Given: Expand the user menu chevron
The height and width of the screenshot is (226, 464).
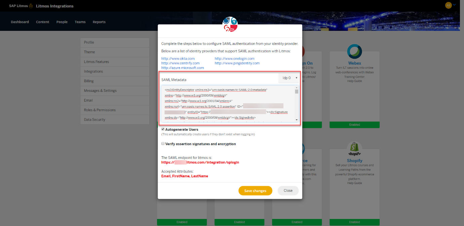Looking at the screenshot, I should pyautogui.click(x=454, y=5).
